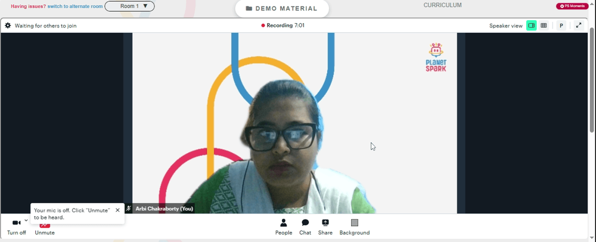Click the muted mic icon beside Arbi Chakraborty

click(x=129, y=209)
